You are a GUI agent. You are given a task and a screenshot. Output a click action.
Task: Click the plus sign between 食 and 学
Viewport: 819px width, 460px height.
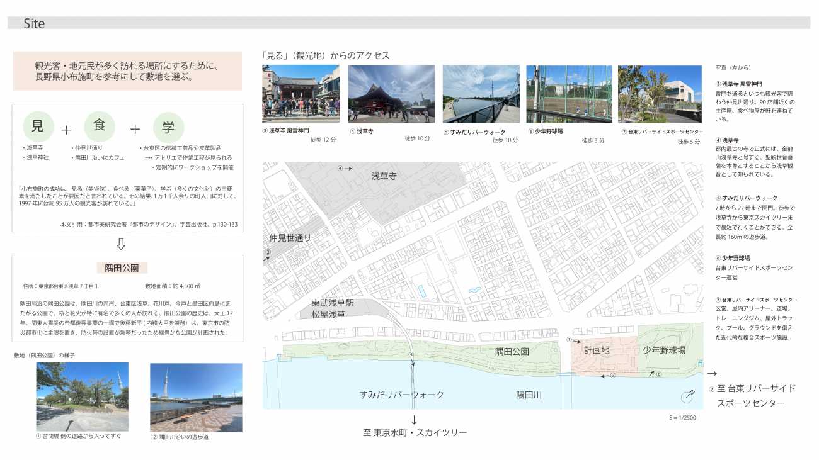pyautogui.click(x=135, y=129)
